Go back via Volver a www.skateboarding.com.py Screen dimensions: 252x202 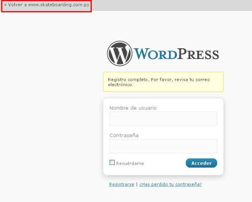[x=47, y=5]
